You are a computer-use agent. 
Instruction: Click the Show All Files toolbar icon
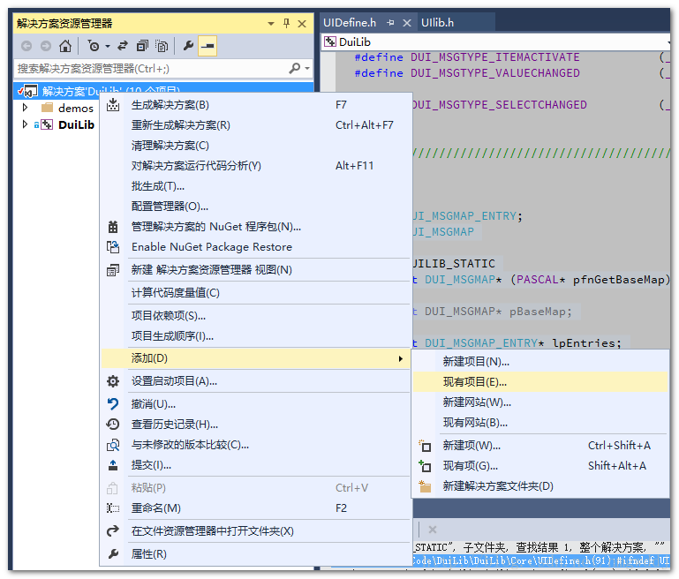click(x=162, y=45)
